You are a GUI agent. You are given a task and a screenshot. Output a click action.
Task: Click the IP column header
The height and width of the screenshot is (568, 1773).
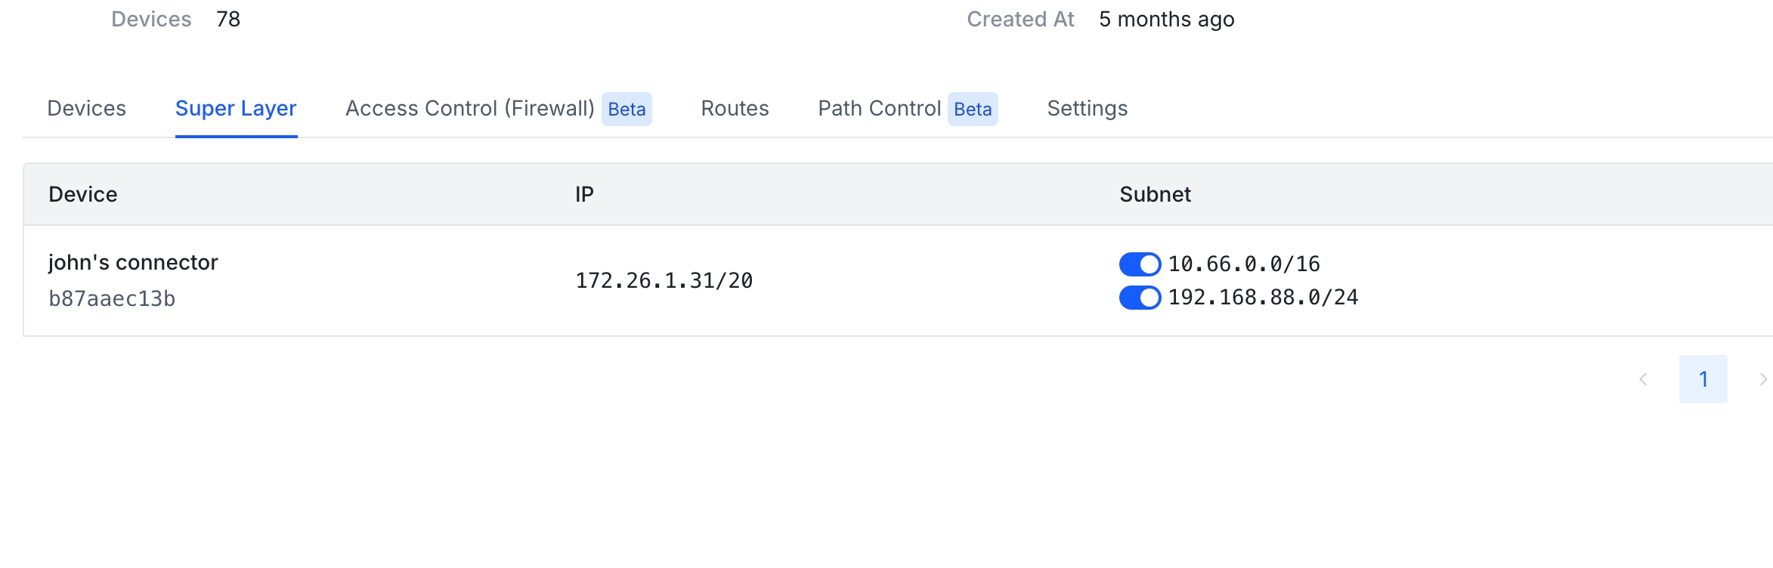coord(584,195)
